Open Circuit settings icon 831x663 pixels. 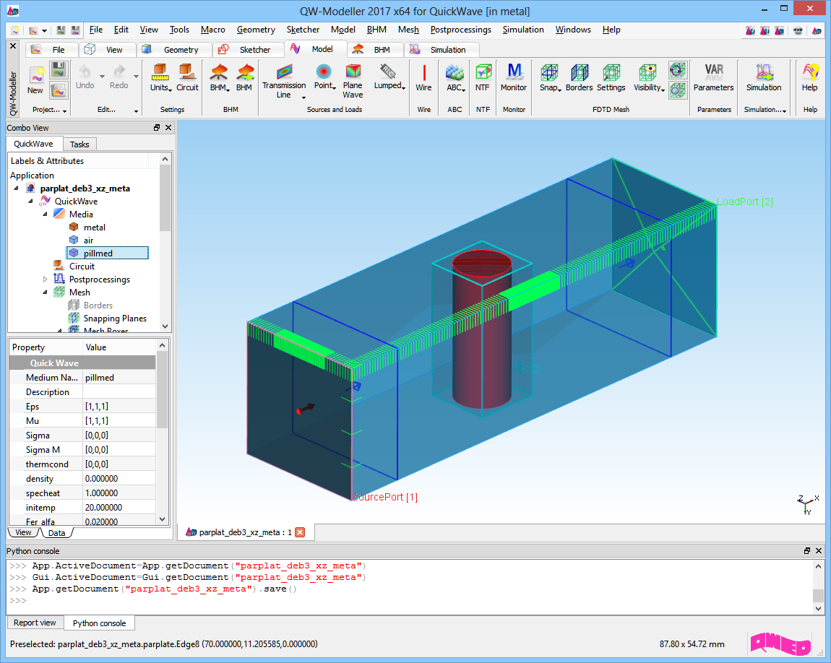tap(187, 77)
